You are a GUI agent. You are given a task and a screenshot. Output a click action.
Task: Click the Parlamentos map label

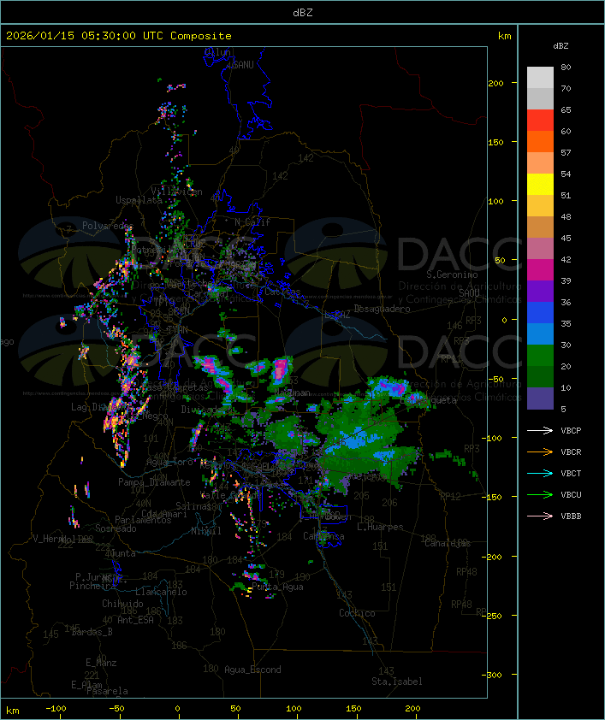(x=143, y=520)
